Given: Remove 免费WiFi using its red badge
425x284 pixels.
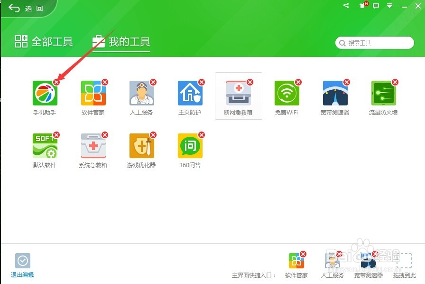Looking at the screenshot, I should 299,82.
